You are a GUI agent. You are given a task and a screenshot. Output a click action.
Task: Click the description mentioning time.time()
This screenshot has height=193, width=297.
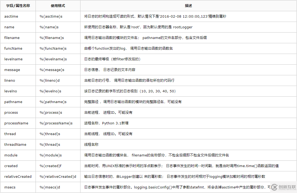(188, 166)
